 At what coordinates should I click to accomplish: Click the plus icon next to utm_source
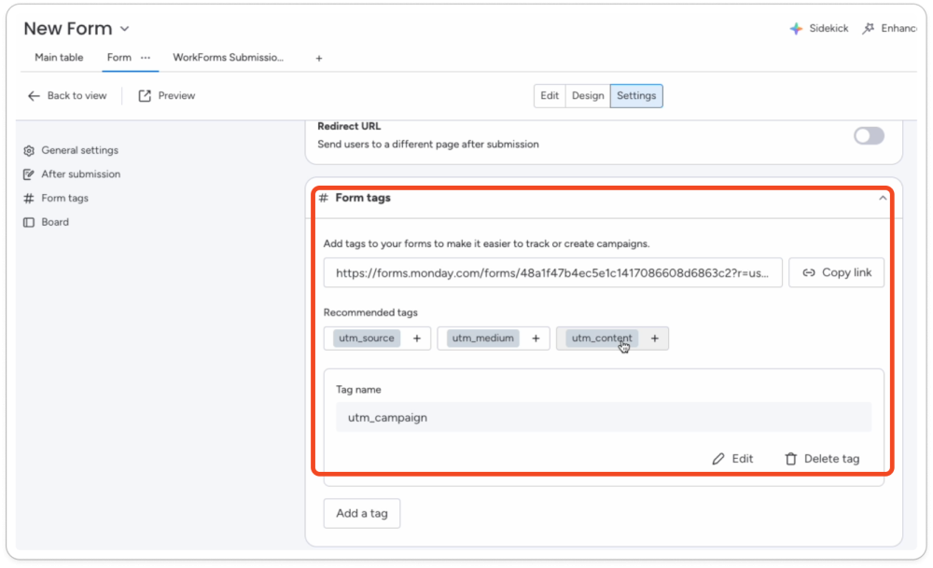[416, 339]
